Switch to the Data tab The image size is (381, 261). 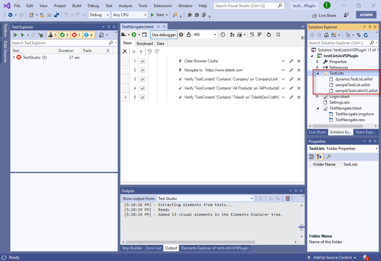click(160, 44)
